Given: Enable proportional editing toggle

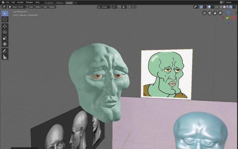Looking at the screenshot, I should pos(130,7).
